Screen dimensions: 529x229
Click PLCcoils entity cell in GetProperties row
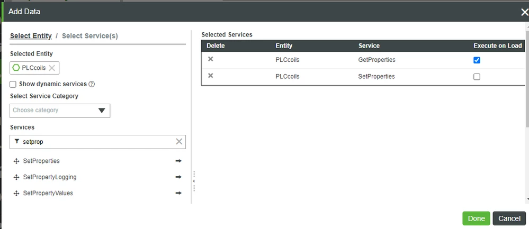287,60
